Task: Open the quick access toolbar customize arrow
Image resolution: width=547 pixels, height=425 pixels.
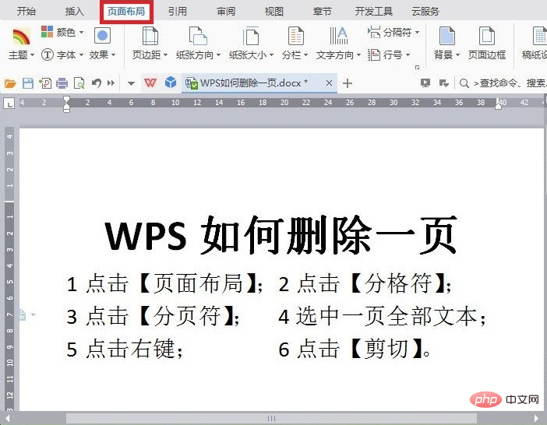Action: pos(131,83)
